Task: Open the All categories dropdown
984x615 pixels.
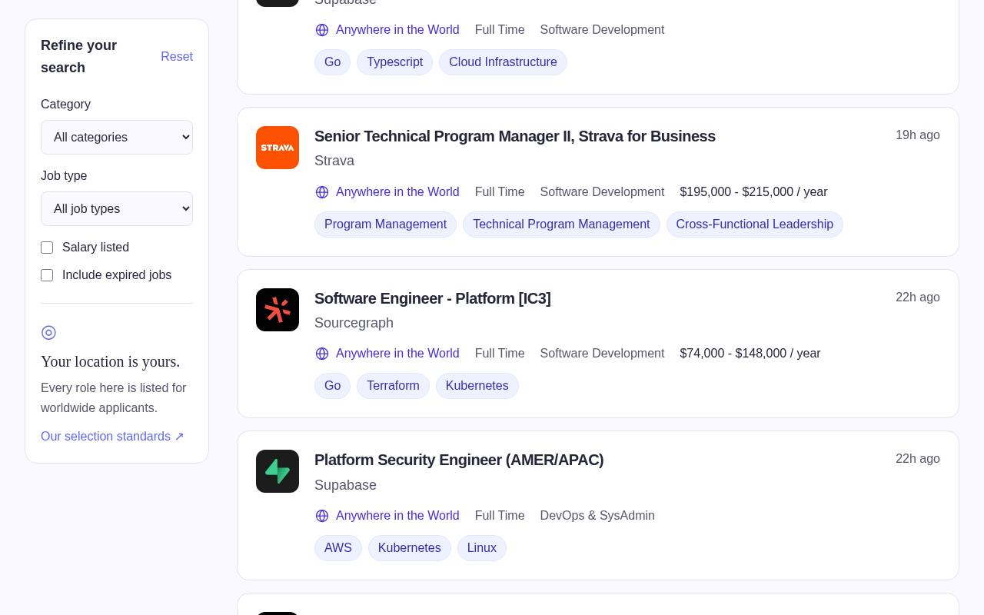Action: pyautogui.click(x=117, y=137)
